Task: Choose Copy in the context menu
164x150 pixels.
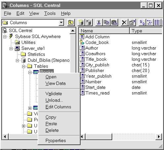Action: click(59, 117)
